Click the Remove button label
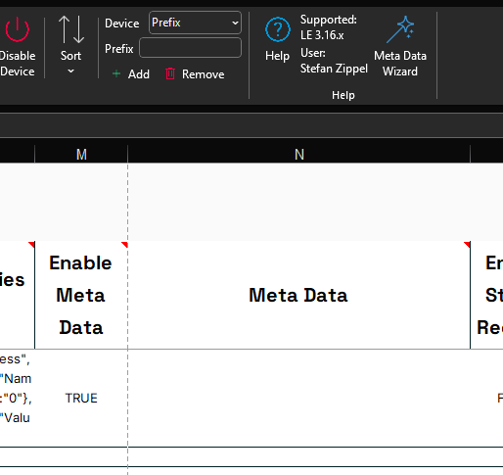 203,74
